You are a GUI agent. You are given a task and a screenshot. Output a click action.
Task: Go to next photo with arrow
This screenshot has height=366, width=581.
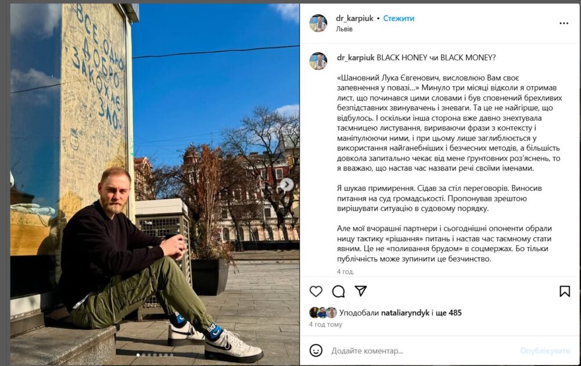tap(287, 184)
